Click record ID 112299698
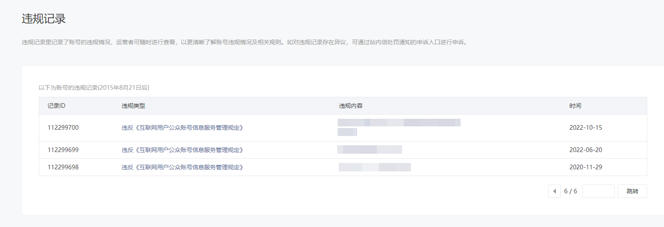The height and width of the screenshot is (227, 664). (63, 167)
